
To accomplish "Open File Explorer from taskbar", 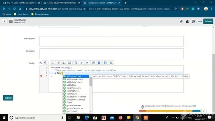I will pyautogui.click(x=78, y=118).
